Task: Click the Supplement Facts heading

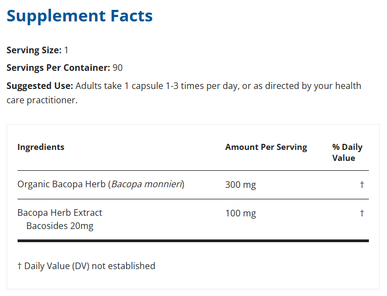Action: (80, 16)
